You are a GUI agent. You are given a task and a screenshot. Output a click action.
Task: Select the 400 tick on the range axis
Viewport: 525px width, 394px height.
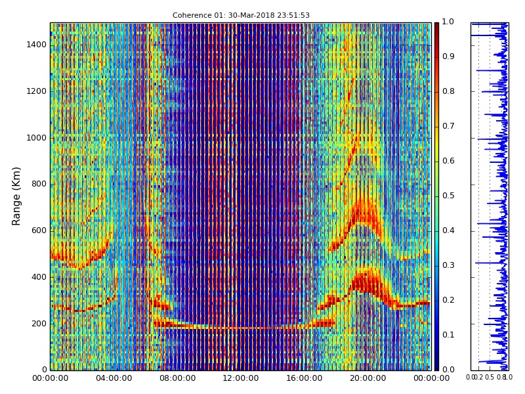click(x=39, y=277)
